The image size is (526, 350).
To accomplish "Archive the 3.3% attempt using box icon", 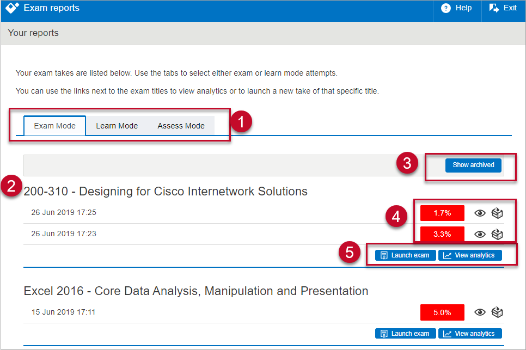I will tap(497, 234).
